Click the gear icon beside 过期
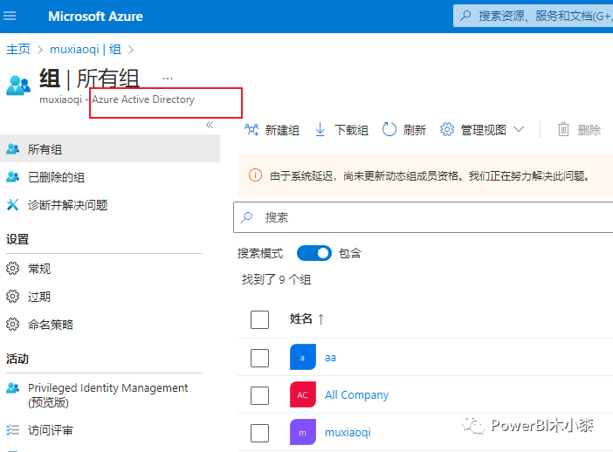The image size is (613, 452). coord(12,297)
